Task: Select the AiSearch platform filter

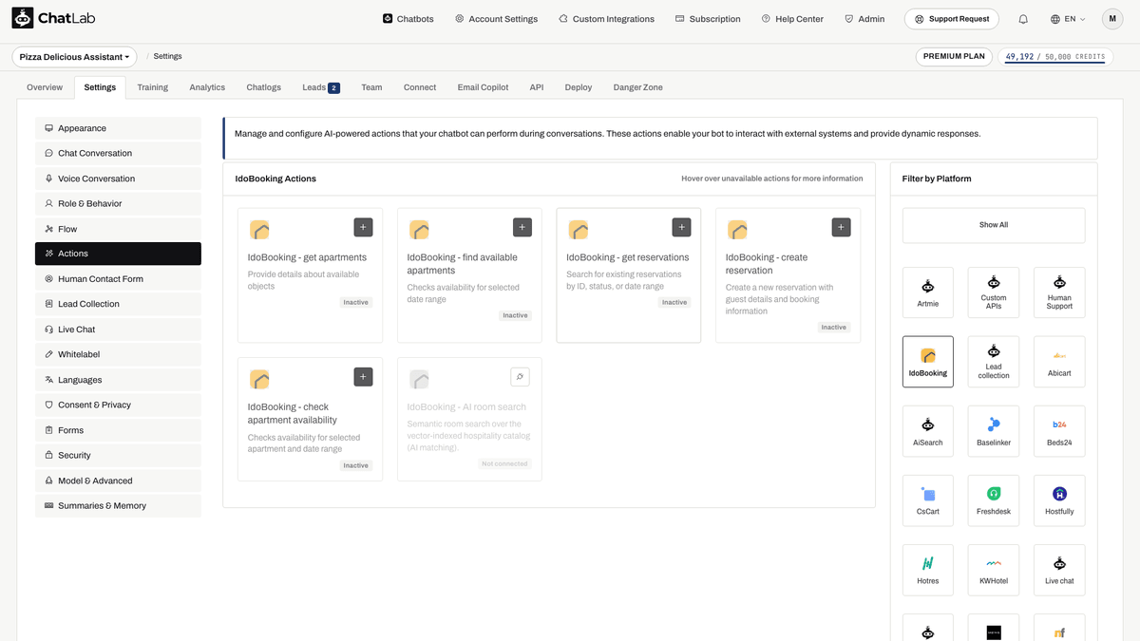Action: tap(928, 431)
